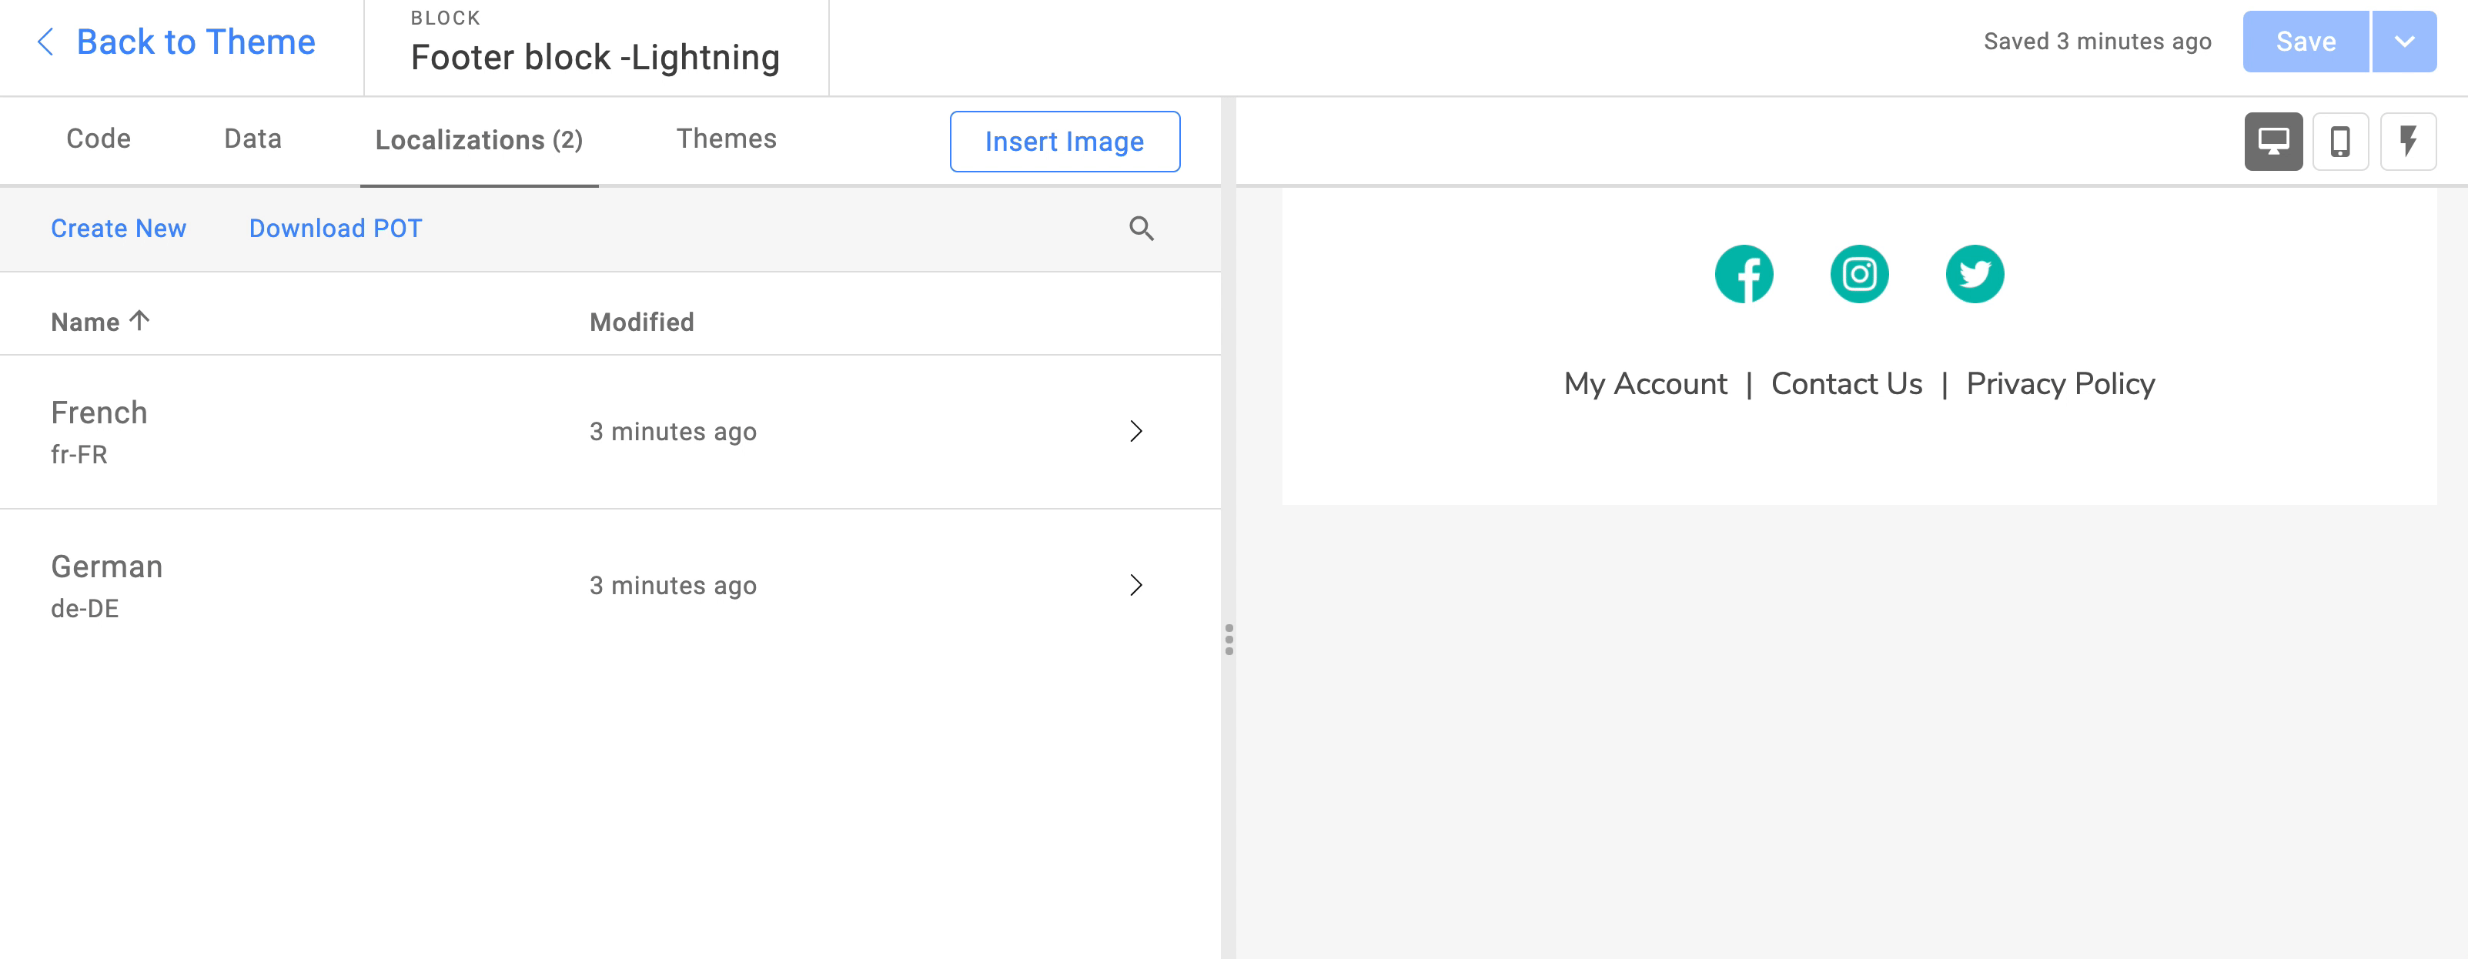Viewport: 2468px width, 959px height.
Task: Expand French row chevron
Action: [x=1136, y=431]
